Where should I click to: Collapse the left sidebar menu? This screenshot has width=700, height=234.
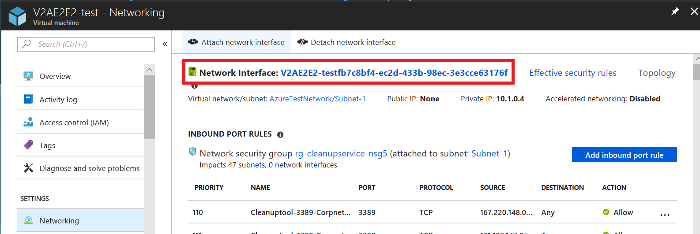(x=165, y=44)
